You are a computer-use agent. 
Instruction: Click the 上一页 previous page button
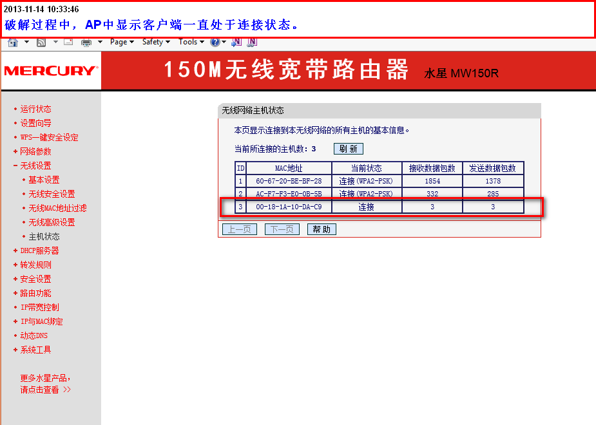(x=240, y=229)
